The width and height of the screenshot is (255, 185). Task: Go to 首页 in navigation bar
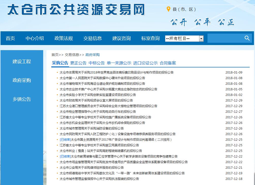click(x=10, y=38)
